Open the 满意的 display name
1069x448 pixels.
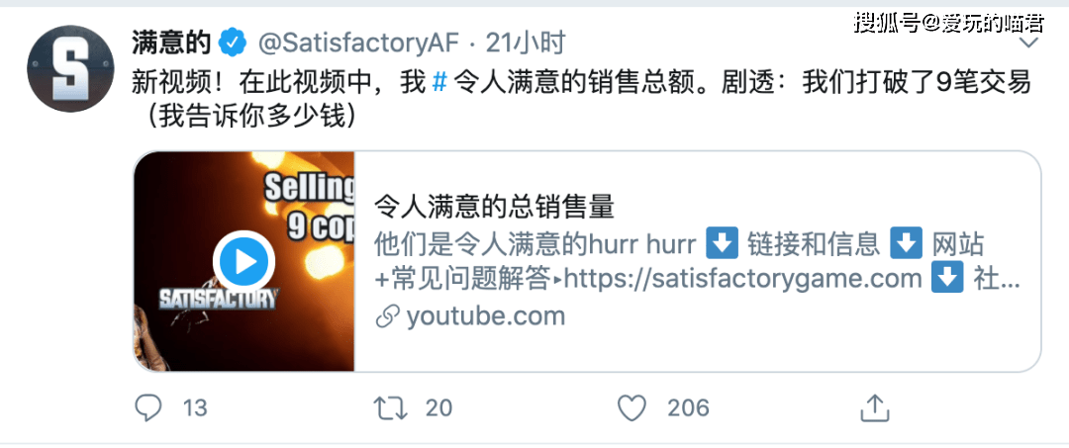172,45
